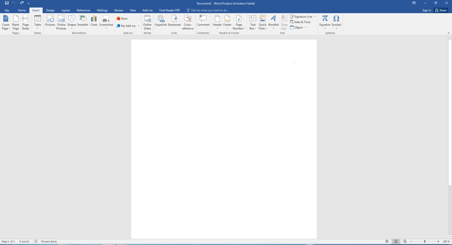
Task: Open the Online Video insert tool
Action: pos(147,23)
